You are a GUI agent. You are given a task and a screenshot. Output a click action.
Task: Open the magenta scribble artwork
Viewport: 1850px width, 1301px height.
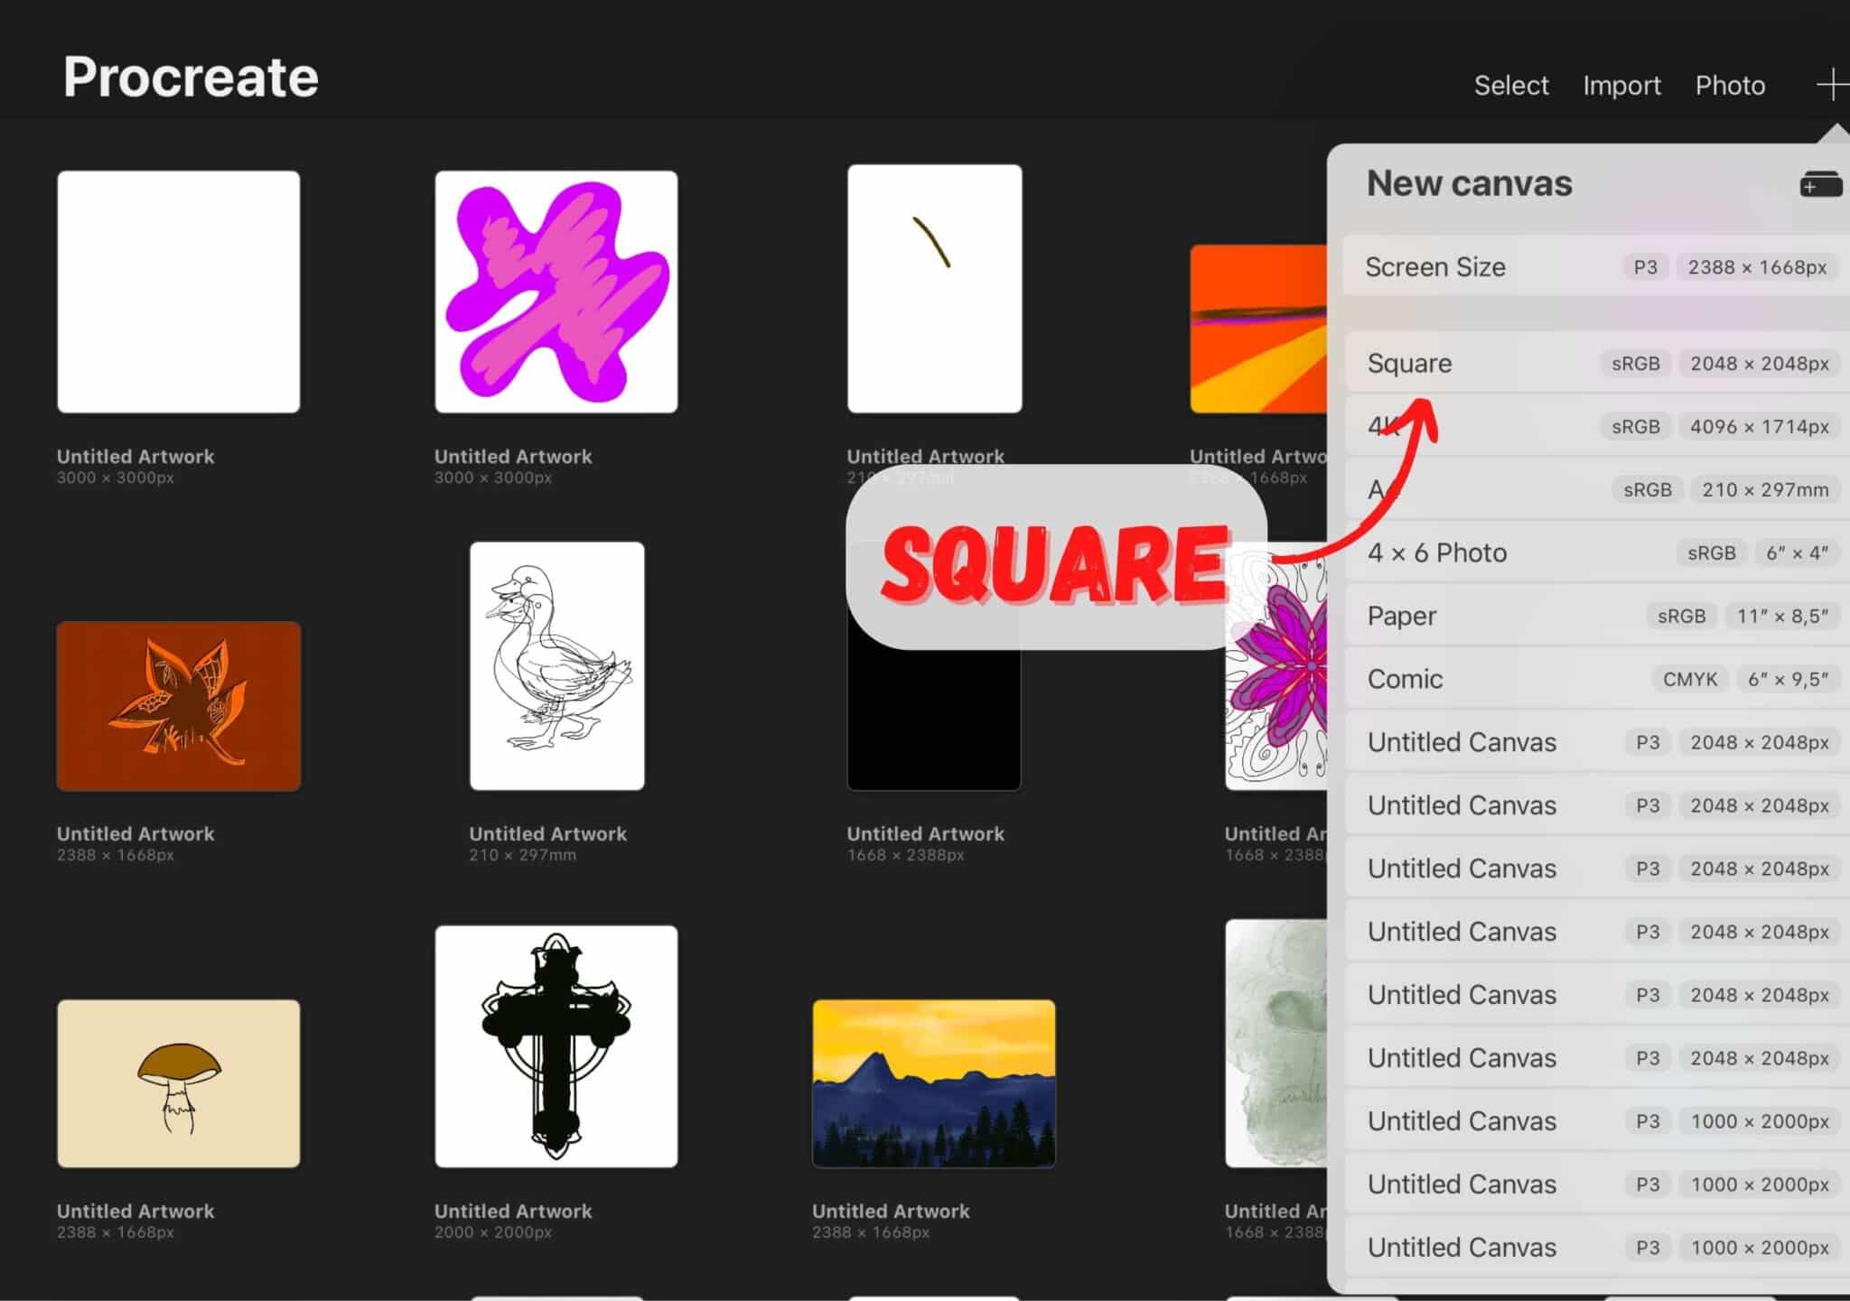556,292
